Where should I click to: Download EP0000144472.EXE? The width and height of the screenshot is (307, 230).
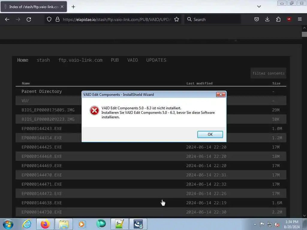[42, 194]
